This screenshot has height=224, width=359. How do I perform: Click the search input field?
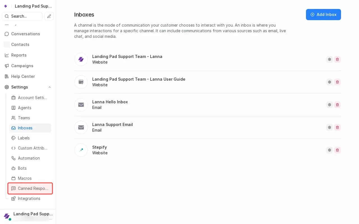[22, 16]
